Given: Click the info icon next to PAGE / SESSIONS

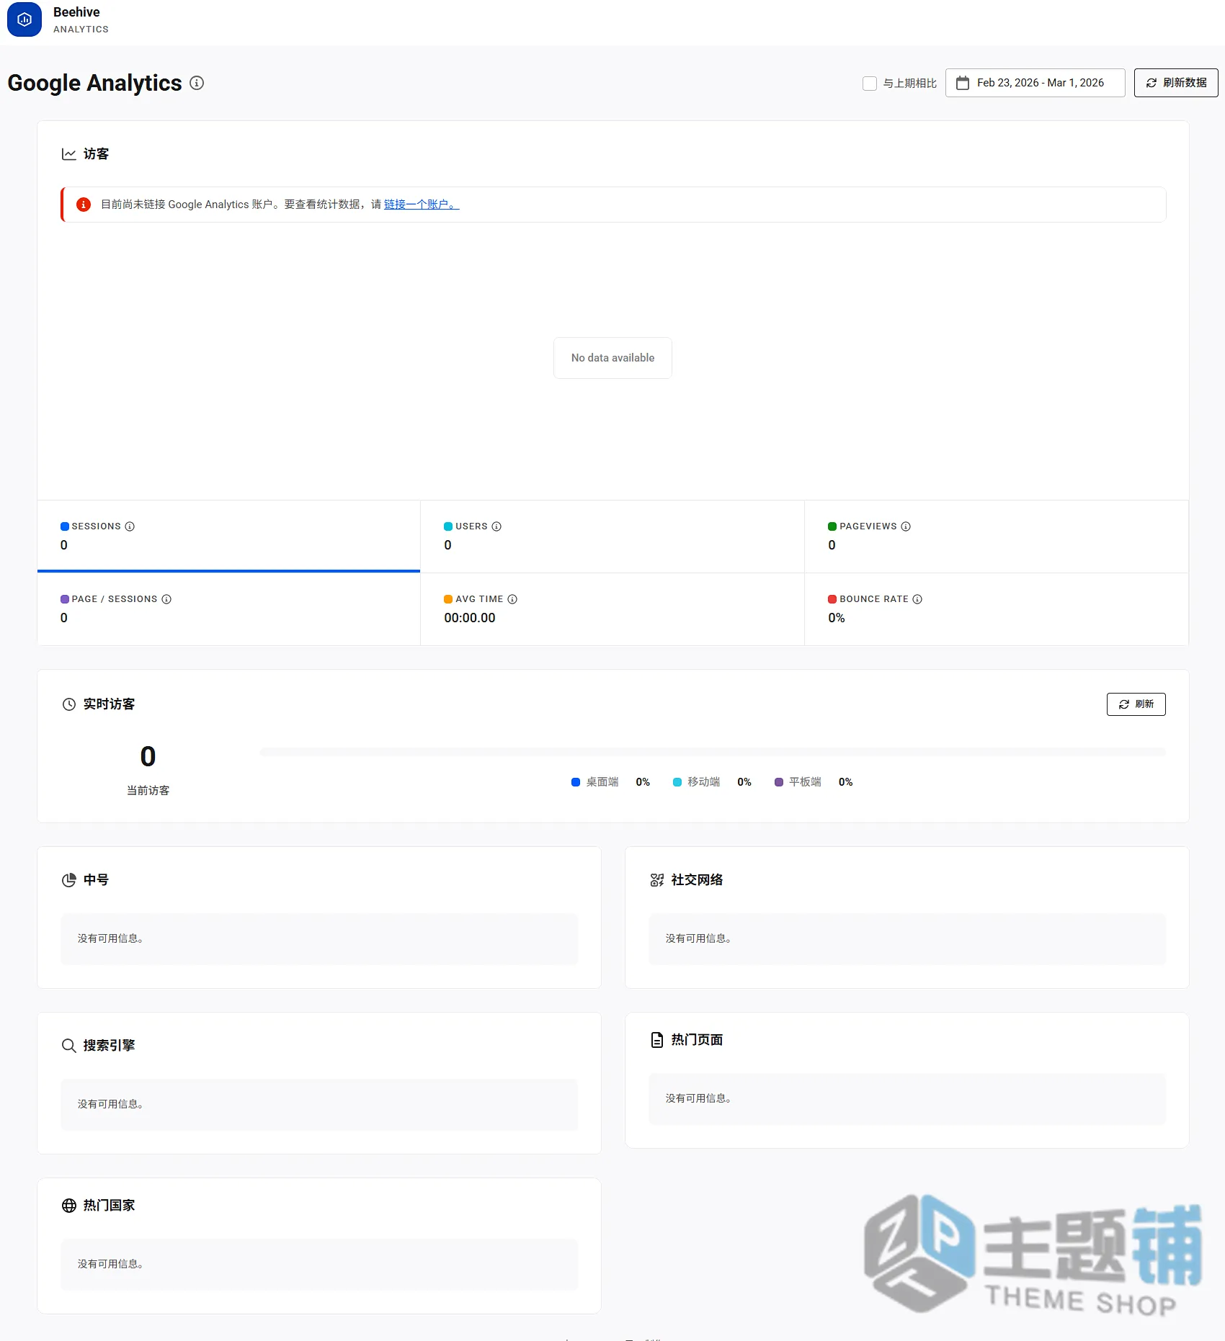Looking at the screenshot, I should (166, 599).
